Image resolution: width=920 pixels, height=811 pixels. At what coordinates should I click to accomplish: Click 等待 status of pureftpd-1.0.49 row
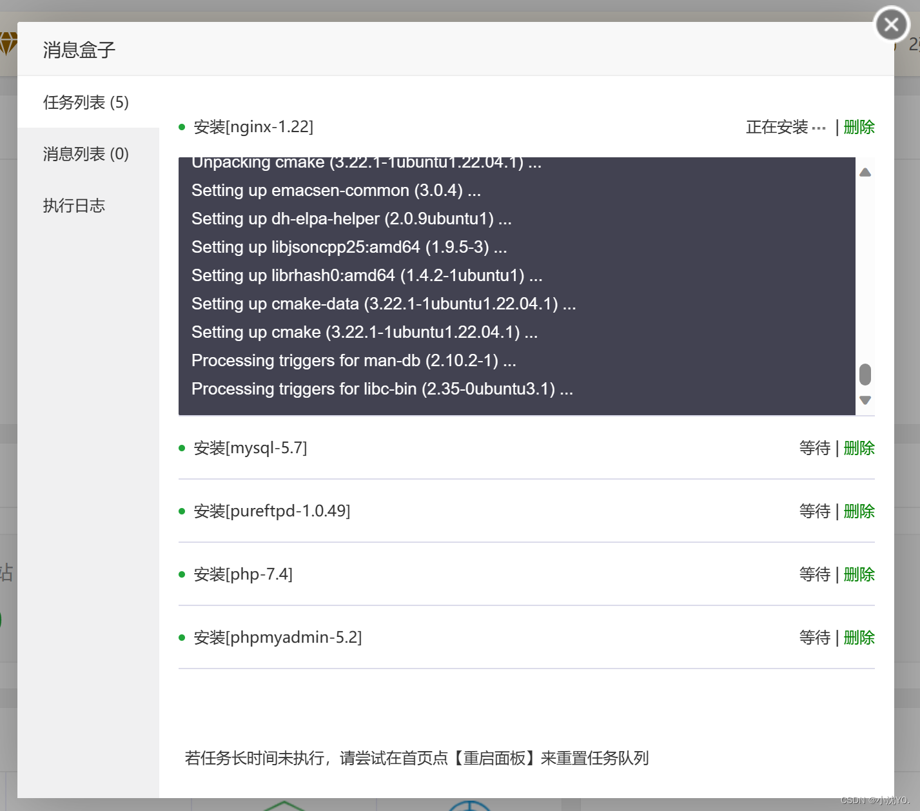[815, 511]
